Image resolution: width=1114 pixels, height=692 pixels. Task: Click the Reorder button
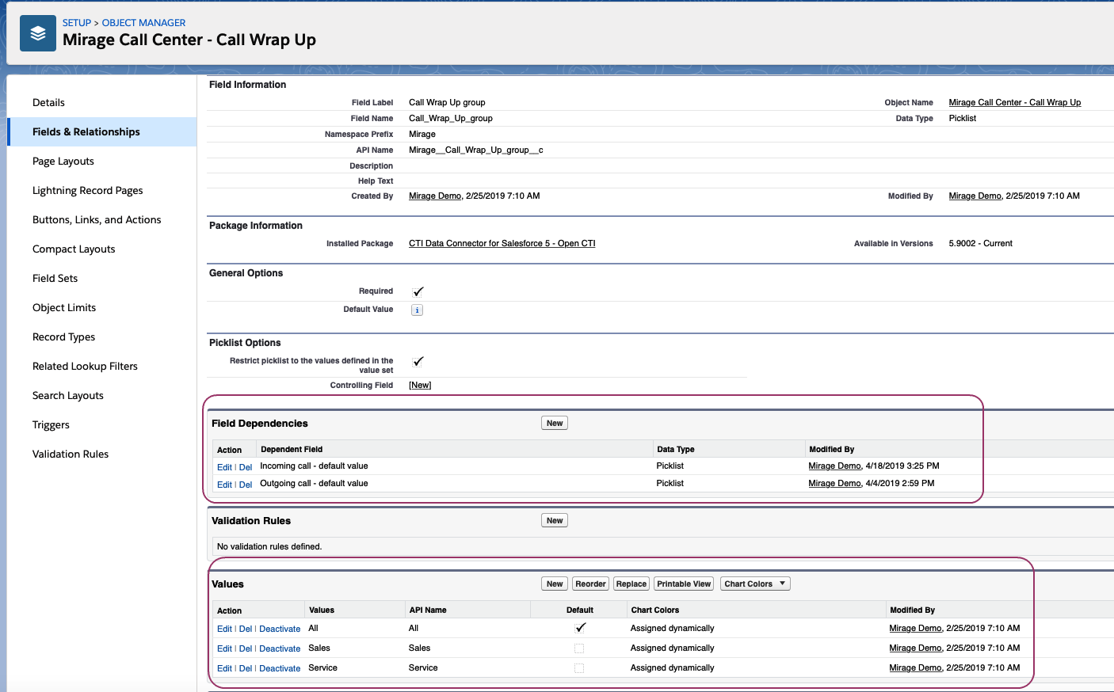pos(590,584)
